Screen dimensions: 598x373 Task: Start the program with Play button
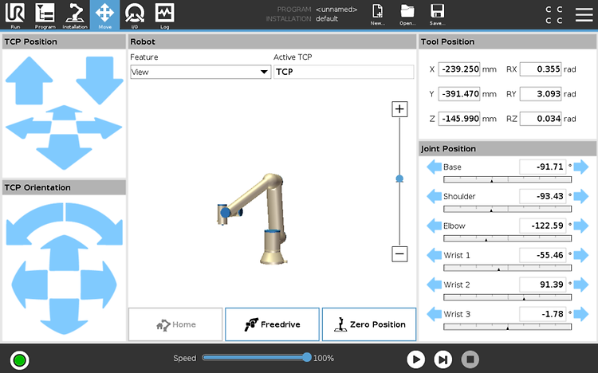pos(415,359)
